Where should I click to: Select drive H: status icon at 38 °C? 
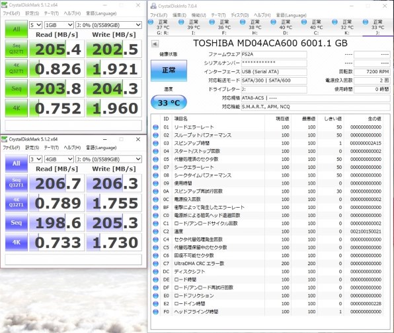click(243, 22)
